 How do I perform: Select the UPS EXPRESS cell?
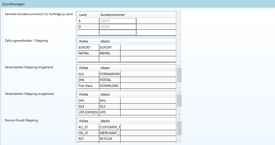88,112
